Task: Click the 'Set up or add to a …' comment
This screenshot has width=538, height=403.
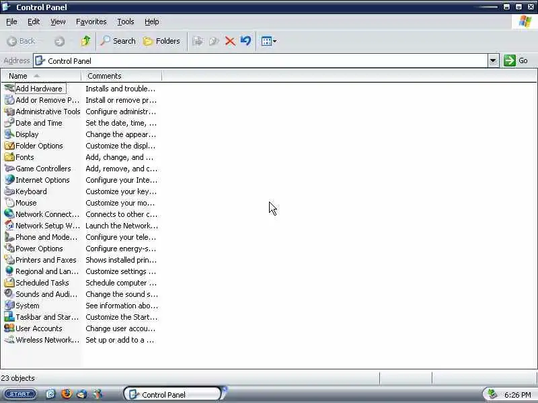Action: click(120, 340)
